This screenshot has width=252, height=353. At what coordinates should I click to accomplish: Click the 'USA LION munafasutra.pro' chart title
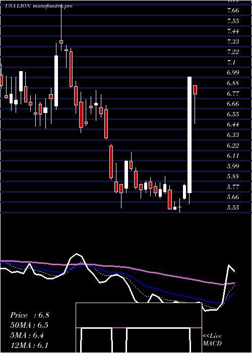pyautogui.click(x=39, y=6)
